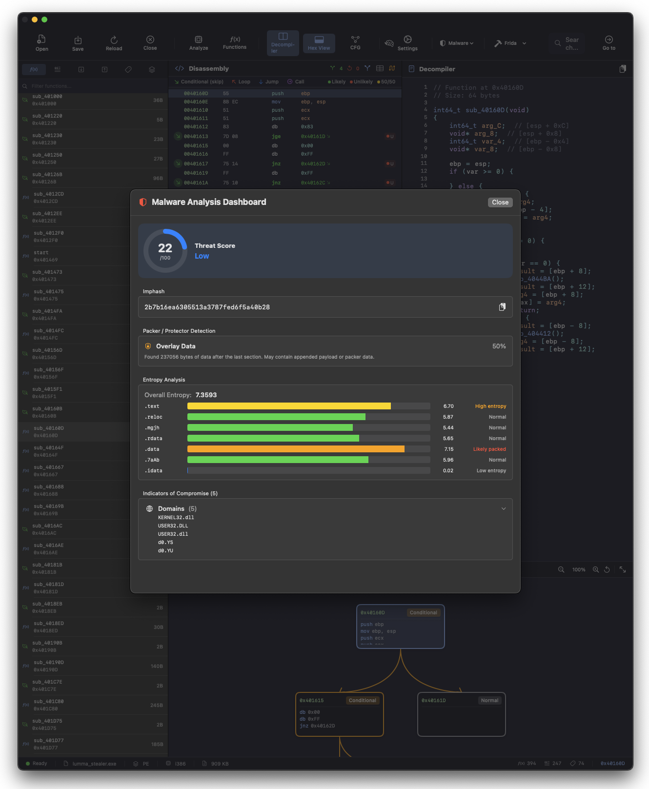Expand the CFG graph to fullscreen

[x=623, y=569]
